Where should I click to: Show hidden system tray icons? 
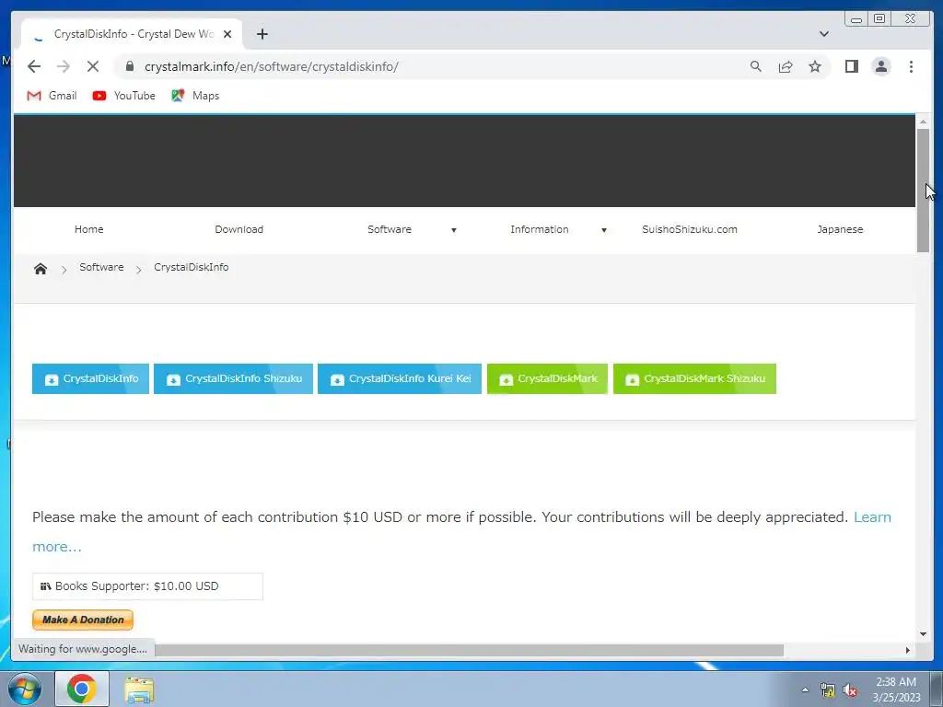coord(805,690)
